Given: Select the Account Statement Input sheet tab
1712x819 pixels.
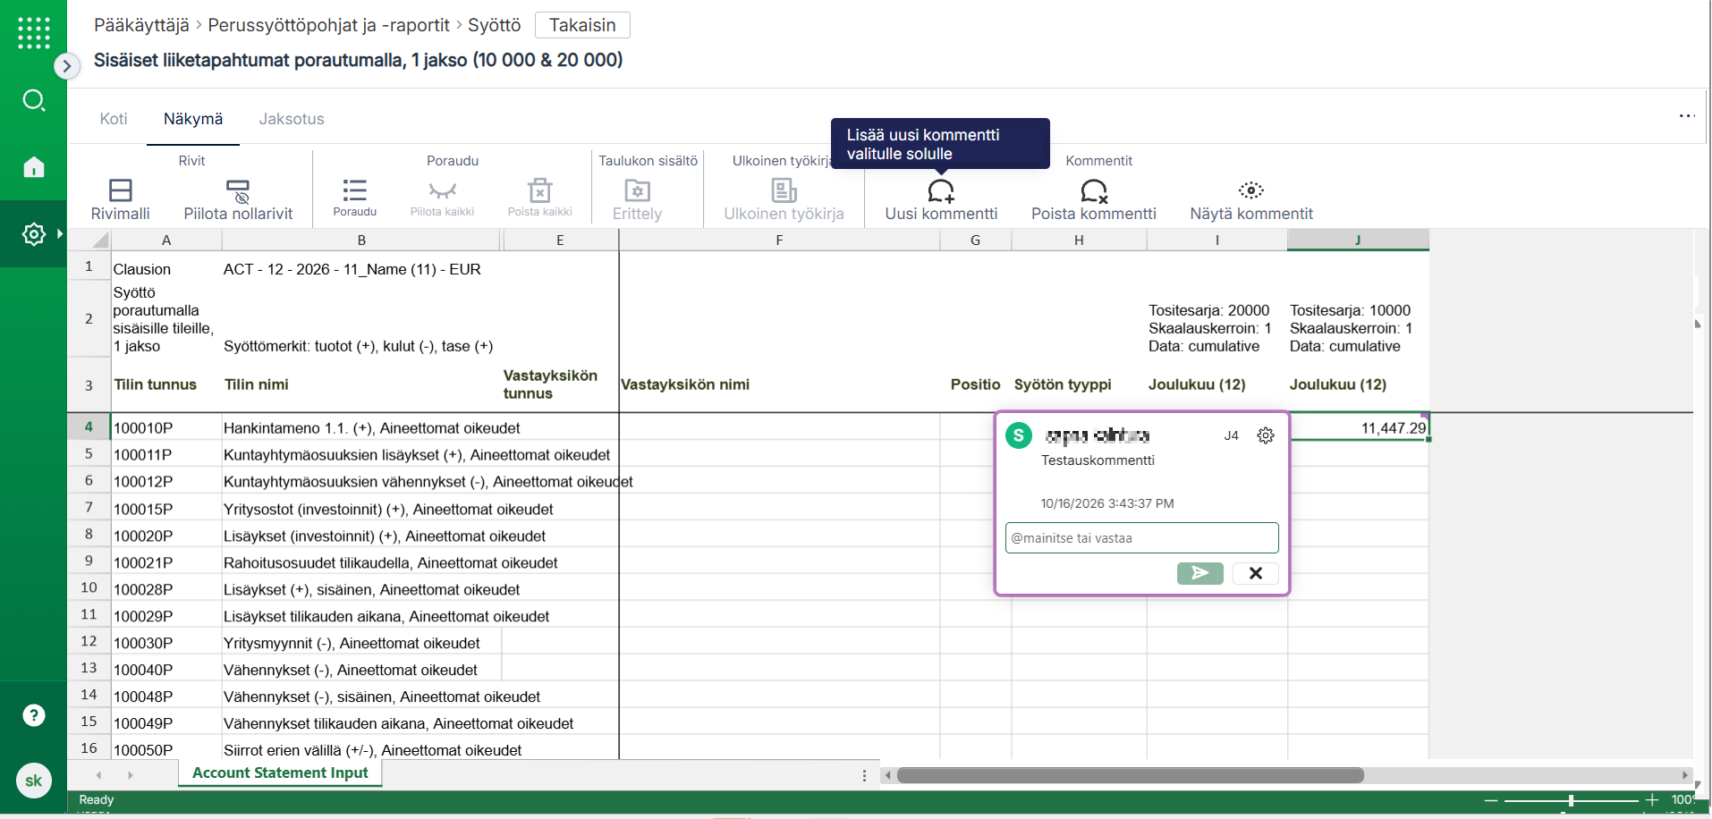Looking at the screenshot, I should point(280,773).
